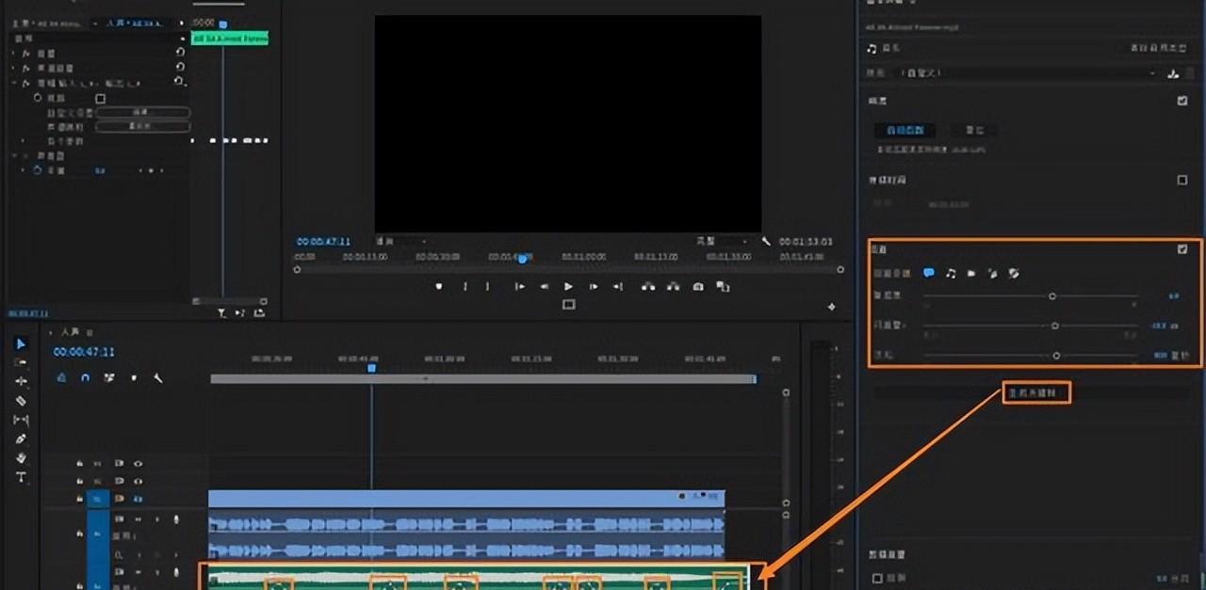Toggle linked selection in timeline
The width and height of the screenshot is (1206, 590).
[x=109, y=377]
